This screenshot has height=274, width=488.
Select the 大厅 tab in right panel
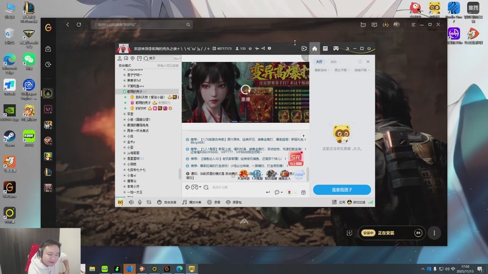319,62
